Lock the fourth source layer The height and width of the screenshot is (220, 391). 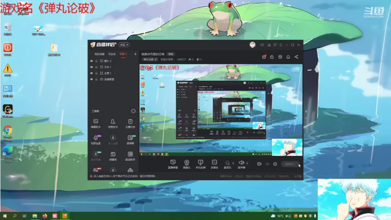tap(96, 79)
